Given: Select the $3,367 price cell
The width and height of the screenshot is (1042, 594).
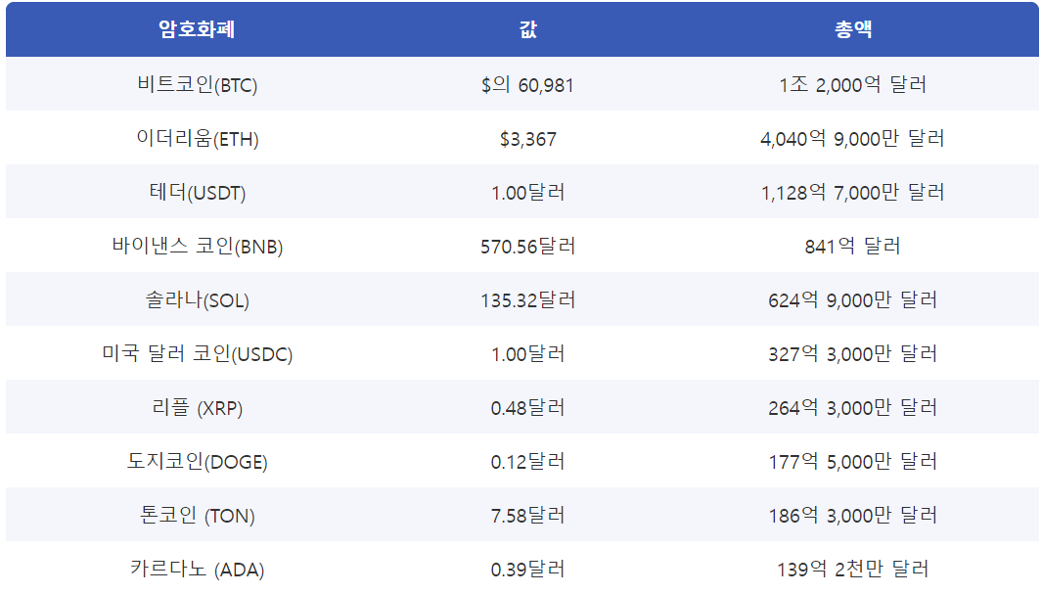Looking at the screenshot, I should click(527, 138).
